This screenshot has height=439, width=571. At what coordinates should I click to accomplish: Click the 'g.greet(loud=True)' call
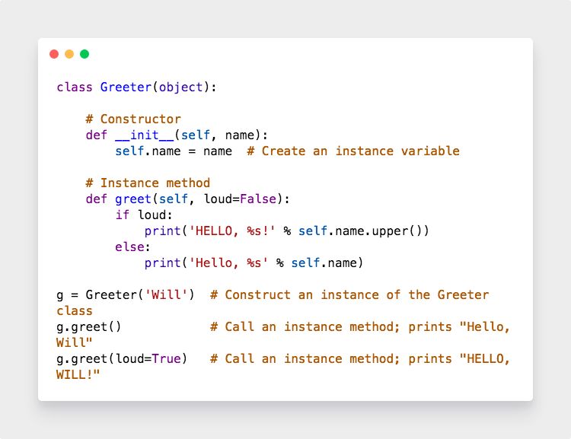click(122, 359)
